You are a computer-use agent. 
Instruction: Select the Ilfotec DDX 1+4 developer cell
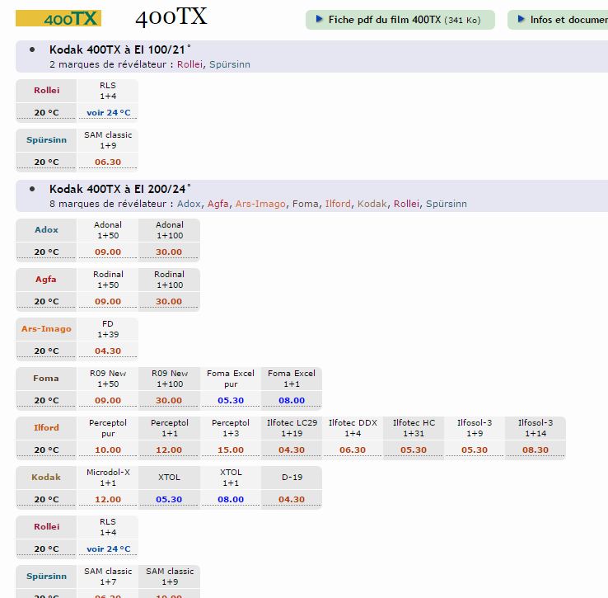pyautogui.click(x=353, y=428)
